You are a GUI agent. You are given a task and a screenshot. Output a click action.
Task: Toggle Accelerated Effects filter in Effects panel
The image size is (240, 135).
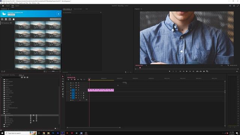tap(22, 78)
